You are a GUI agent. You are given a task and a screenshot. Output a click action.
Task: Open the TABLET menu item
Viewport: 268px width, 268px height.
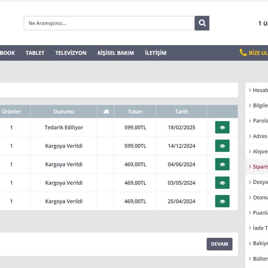click(35, 53)
